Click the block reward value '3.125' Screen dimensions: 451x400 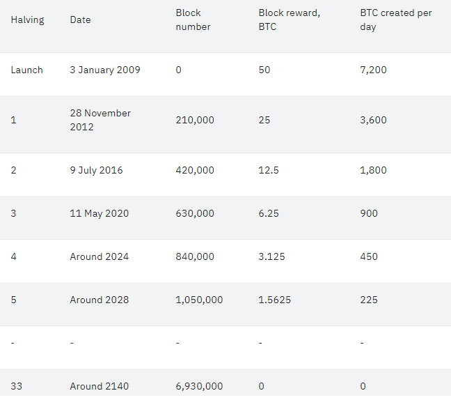pos(271,256)
